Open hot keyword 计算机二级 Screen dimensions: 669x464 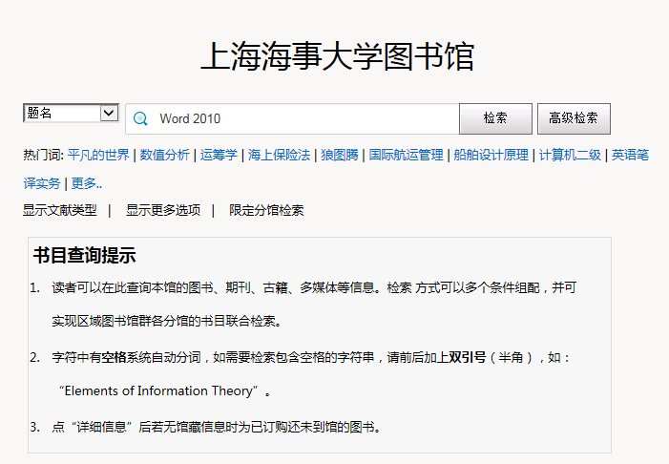[570, 155]
